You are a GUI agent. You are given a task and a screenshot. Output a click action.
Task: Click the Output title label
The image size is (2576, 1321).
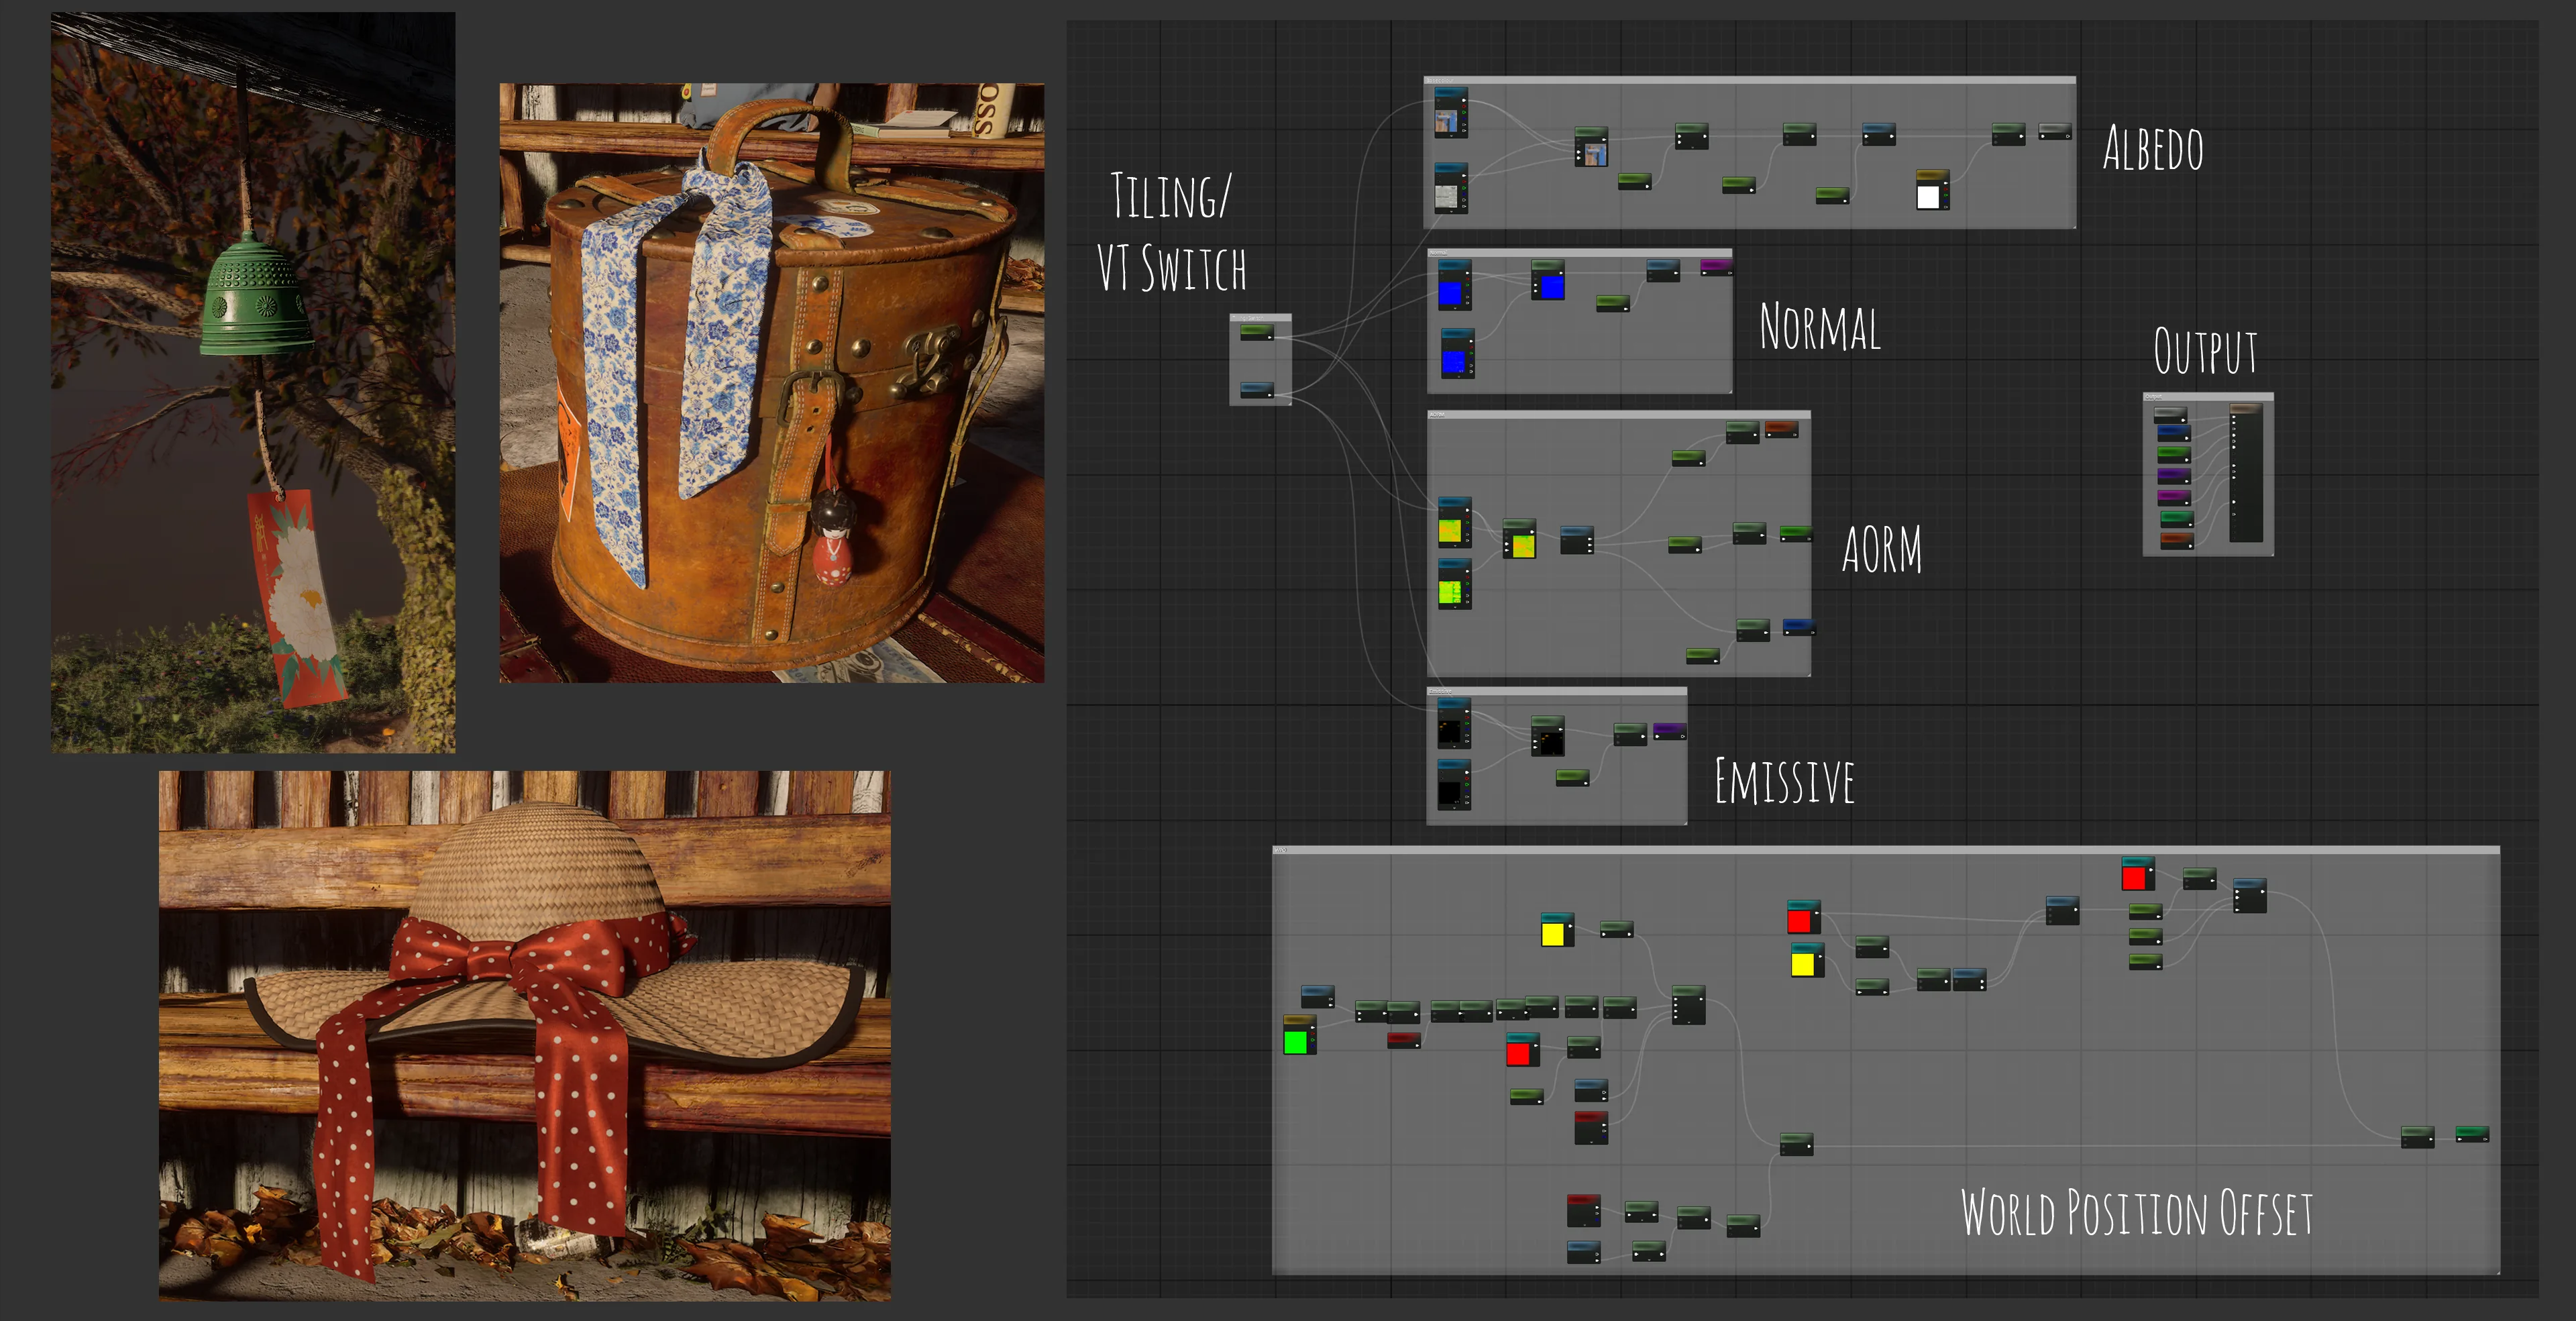(x=2205, y=351)
